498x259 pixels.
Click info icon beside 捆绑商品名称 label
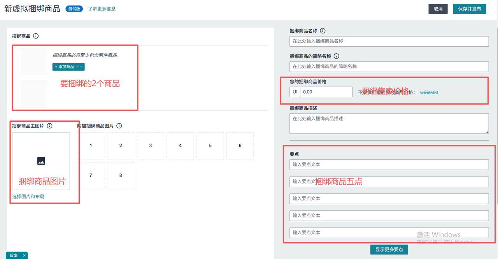pyautogui.click(x=323, y=31)
